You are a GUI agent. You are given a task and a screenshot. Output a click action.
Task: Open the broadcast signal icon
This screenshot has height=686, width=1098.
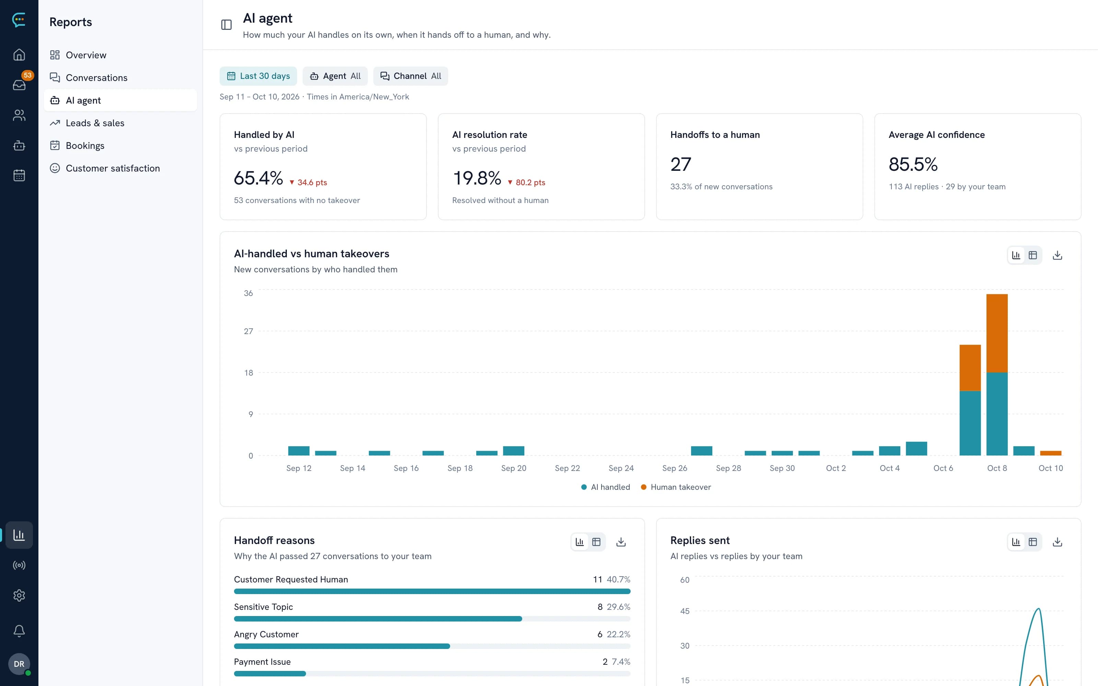[x=19, y=565]
